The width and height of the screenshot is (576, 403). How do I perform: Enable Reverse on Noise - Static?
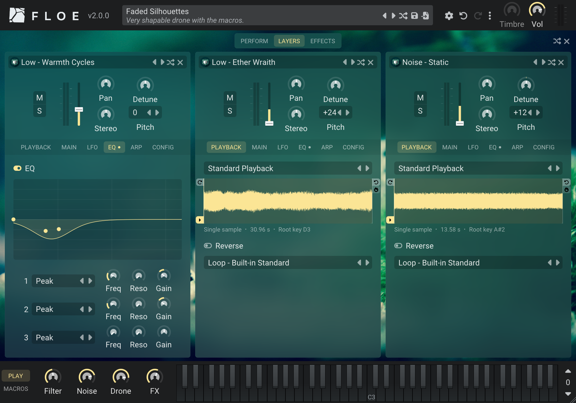point(398,246)
